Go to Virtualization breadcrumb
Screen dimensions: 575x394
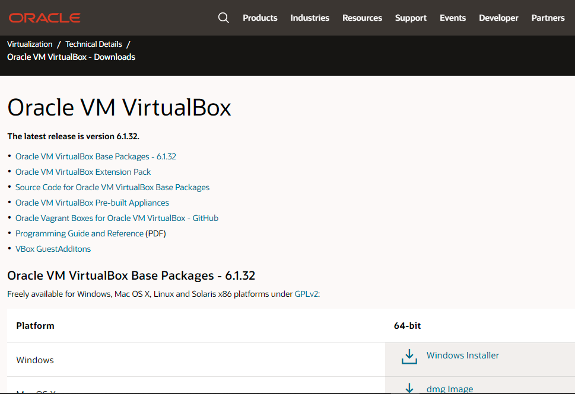tap(30, 44)
